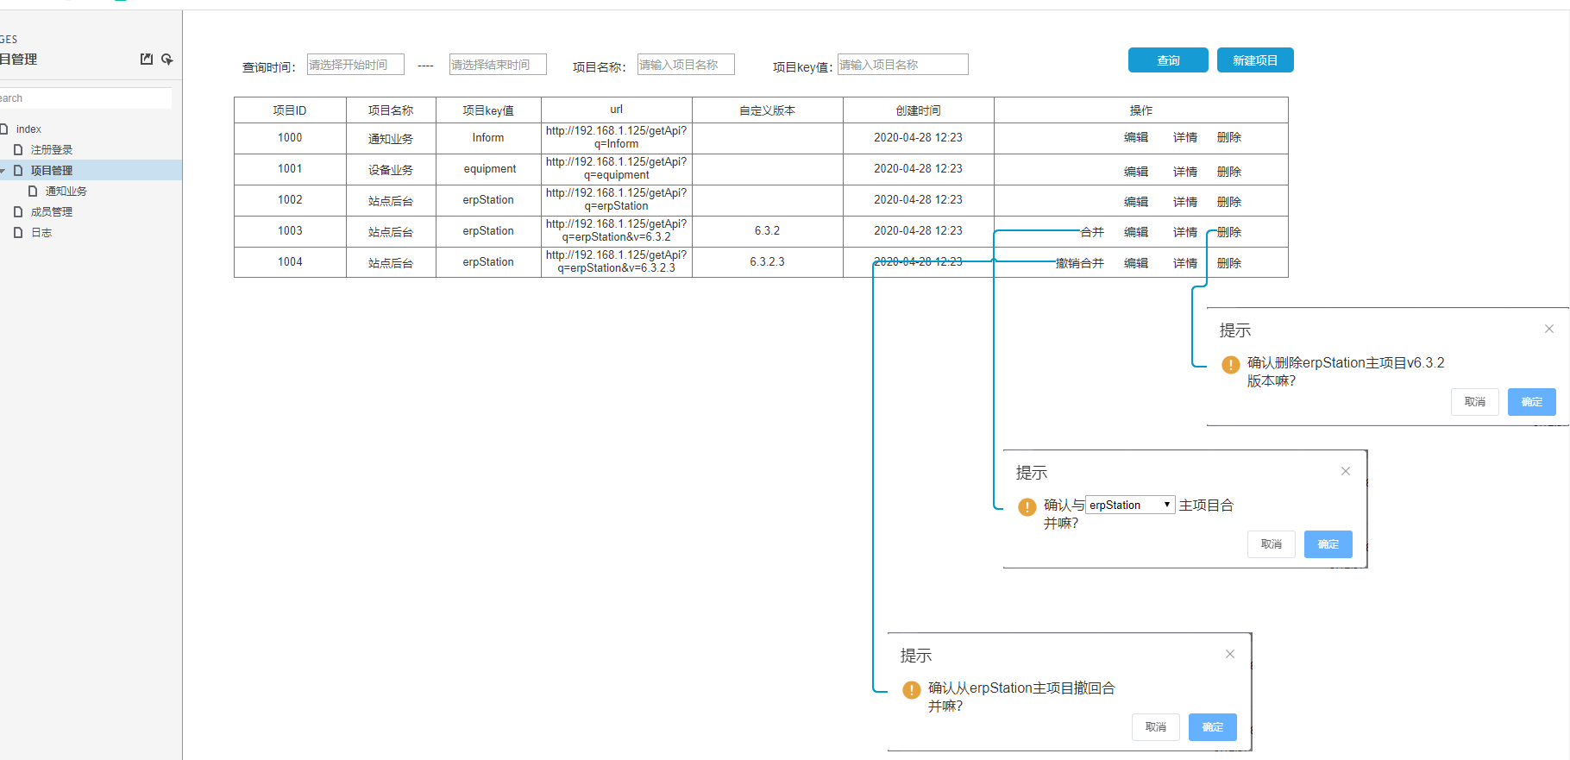
Task: Click the Inform key value cell
Action: point(488,138)
